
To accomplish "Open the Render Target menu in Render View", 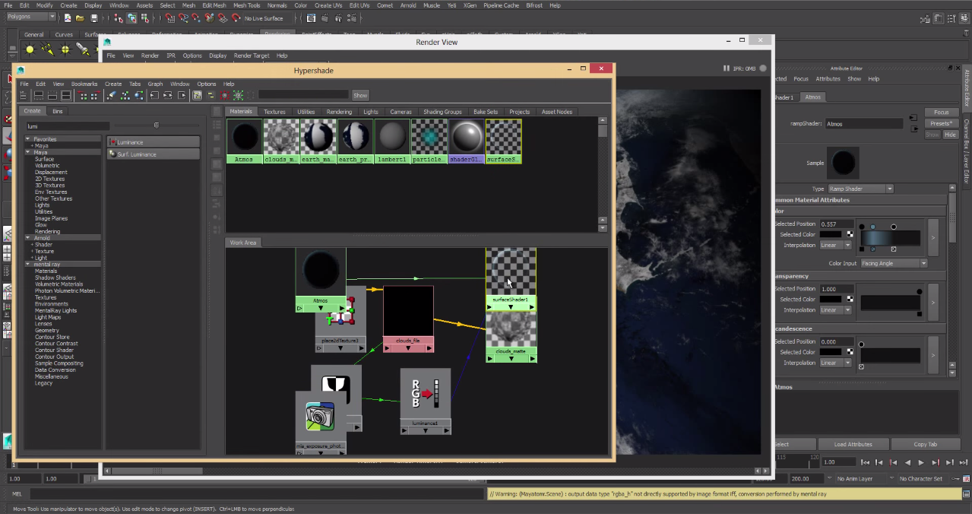I will pos(252,56).
